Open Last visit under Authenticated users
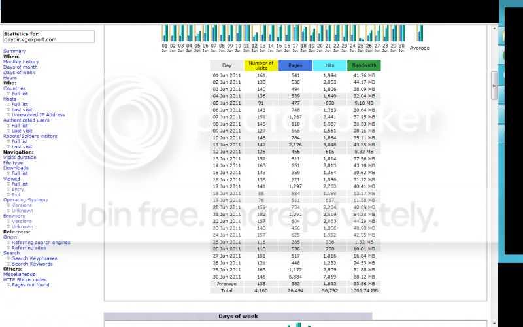The image size is (523, 327). pos(22,131)
